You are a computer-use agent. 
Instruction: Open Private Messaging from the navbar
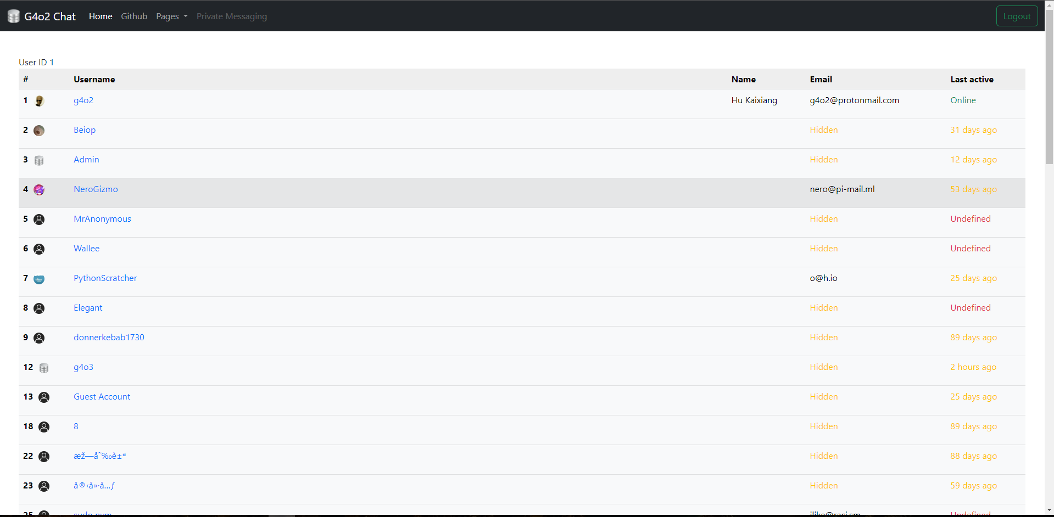click(x=232, y=16)
